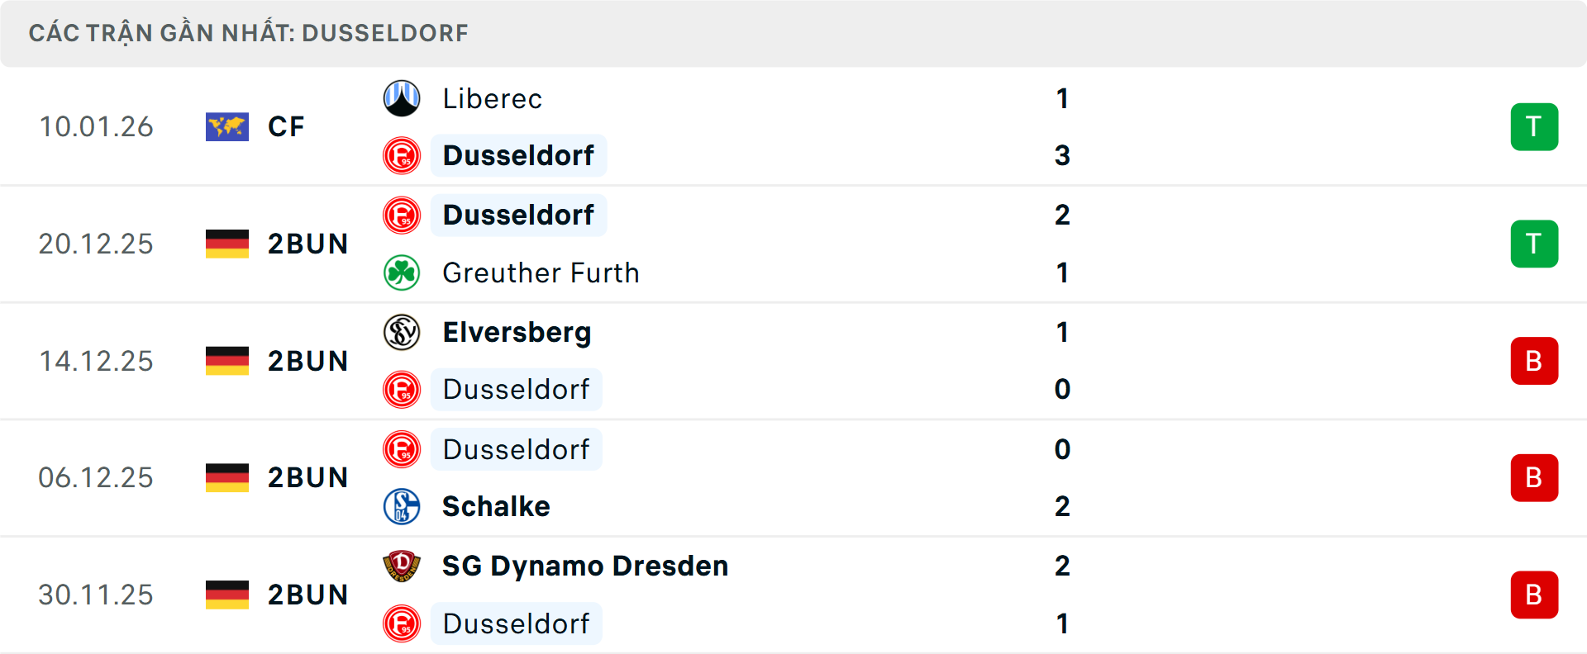Viewport: 1587px width, 654px height.
Task: Click the Greuther Furth clover crest
Action: (402, 272)
